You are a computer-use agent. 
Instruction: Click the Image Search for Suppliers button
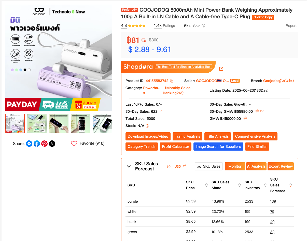(218, 147)
